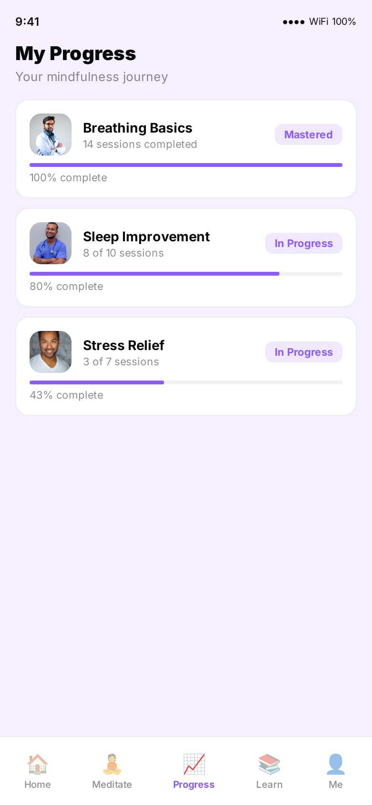Click the Sleep Improvement progress bar
The image size is (372, 805).
[x=186, y=274]
